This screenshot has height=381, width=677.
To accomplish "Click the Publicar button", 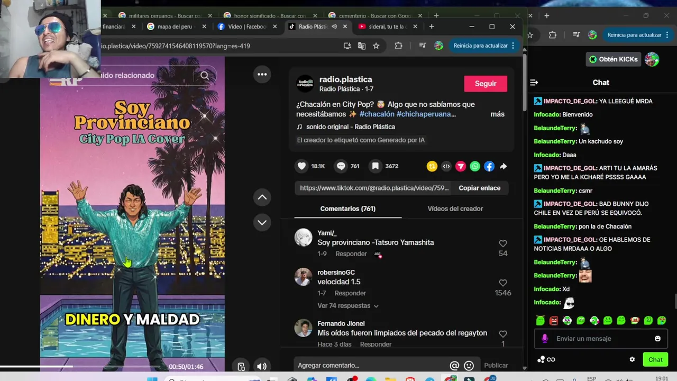I will click(x=496, y=365).
